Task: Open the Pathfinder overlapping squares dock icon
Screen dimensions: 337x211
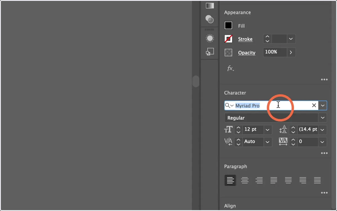Action: tap(210, 52)
